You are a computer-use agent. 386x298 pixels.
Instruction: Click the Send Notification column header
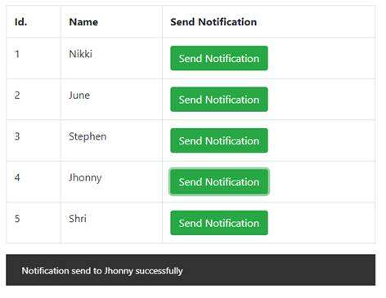(213, 22)
